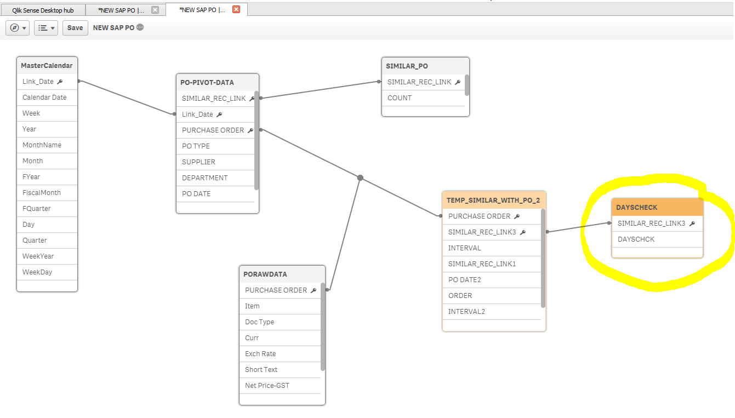735x418 pixels.
Task: Click the PORAWDATA table scrollbar
Action: point(323,327)
